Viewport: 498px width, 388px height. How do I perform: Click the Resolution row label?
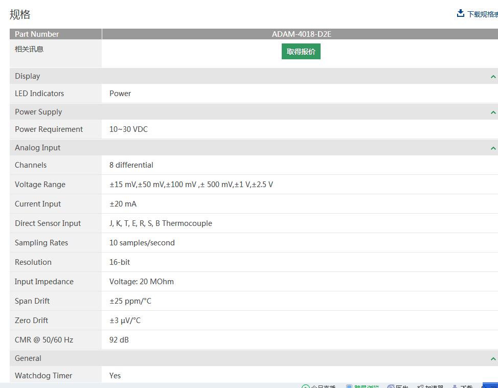pos(33,262)
